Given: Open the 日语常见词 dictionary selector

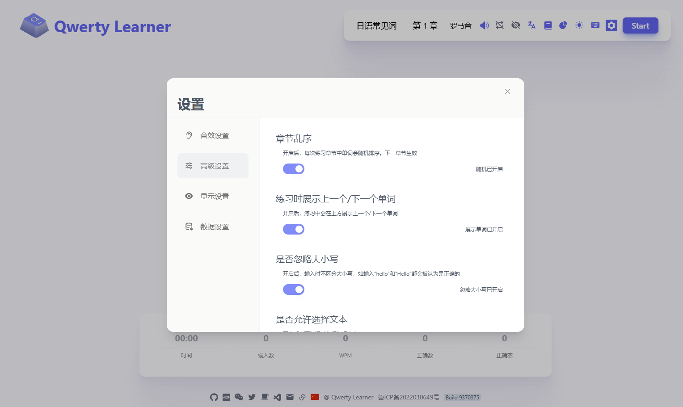Looking at the screenshot, I should point(376,26).
